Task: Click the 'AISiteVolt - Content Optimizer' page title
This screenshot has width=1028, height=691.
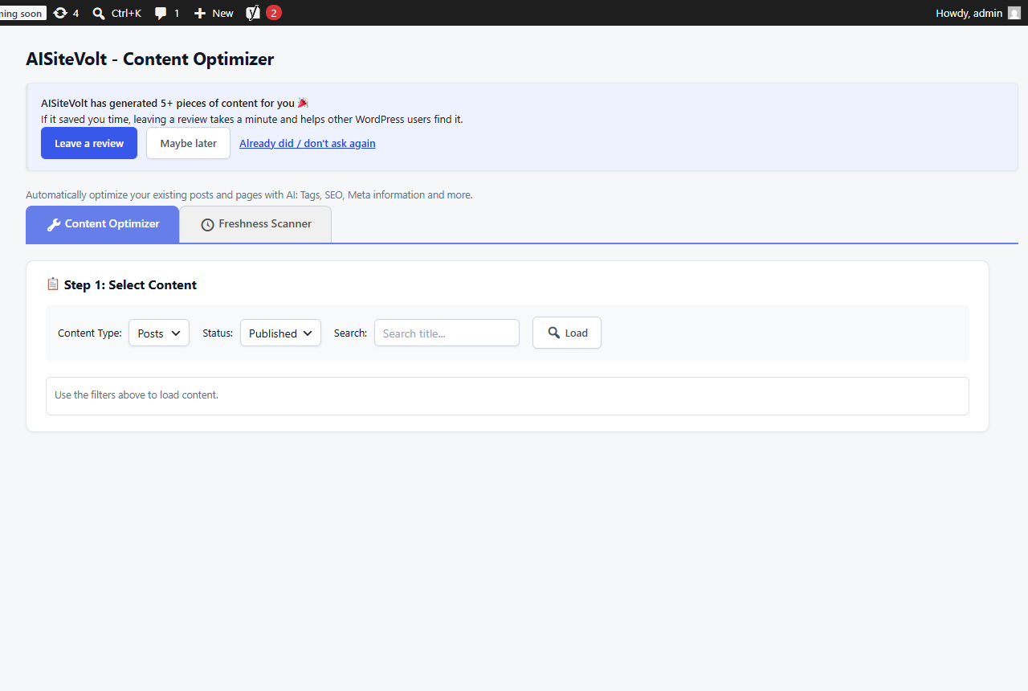Action: click(x=150, y=59)
